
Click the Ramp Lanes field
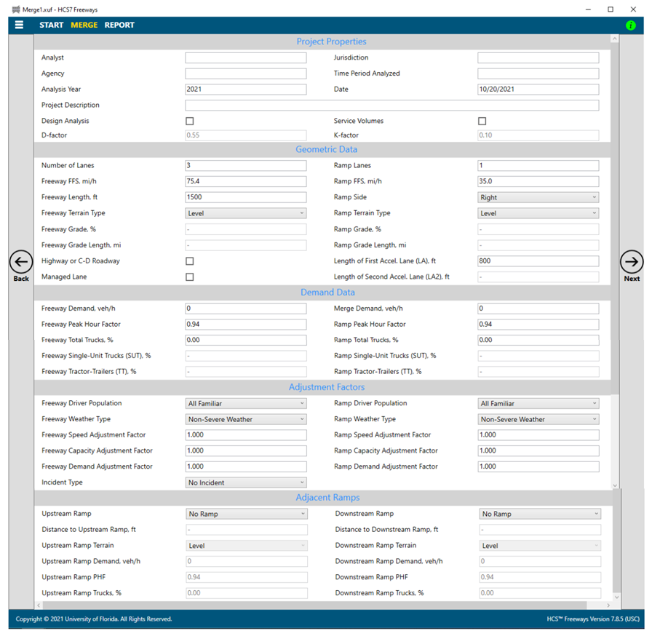[x=538, y=165]
